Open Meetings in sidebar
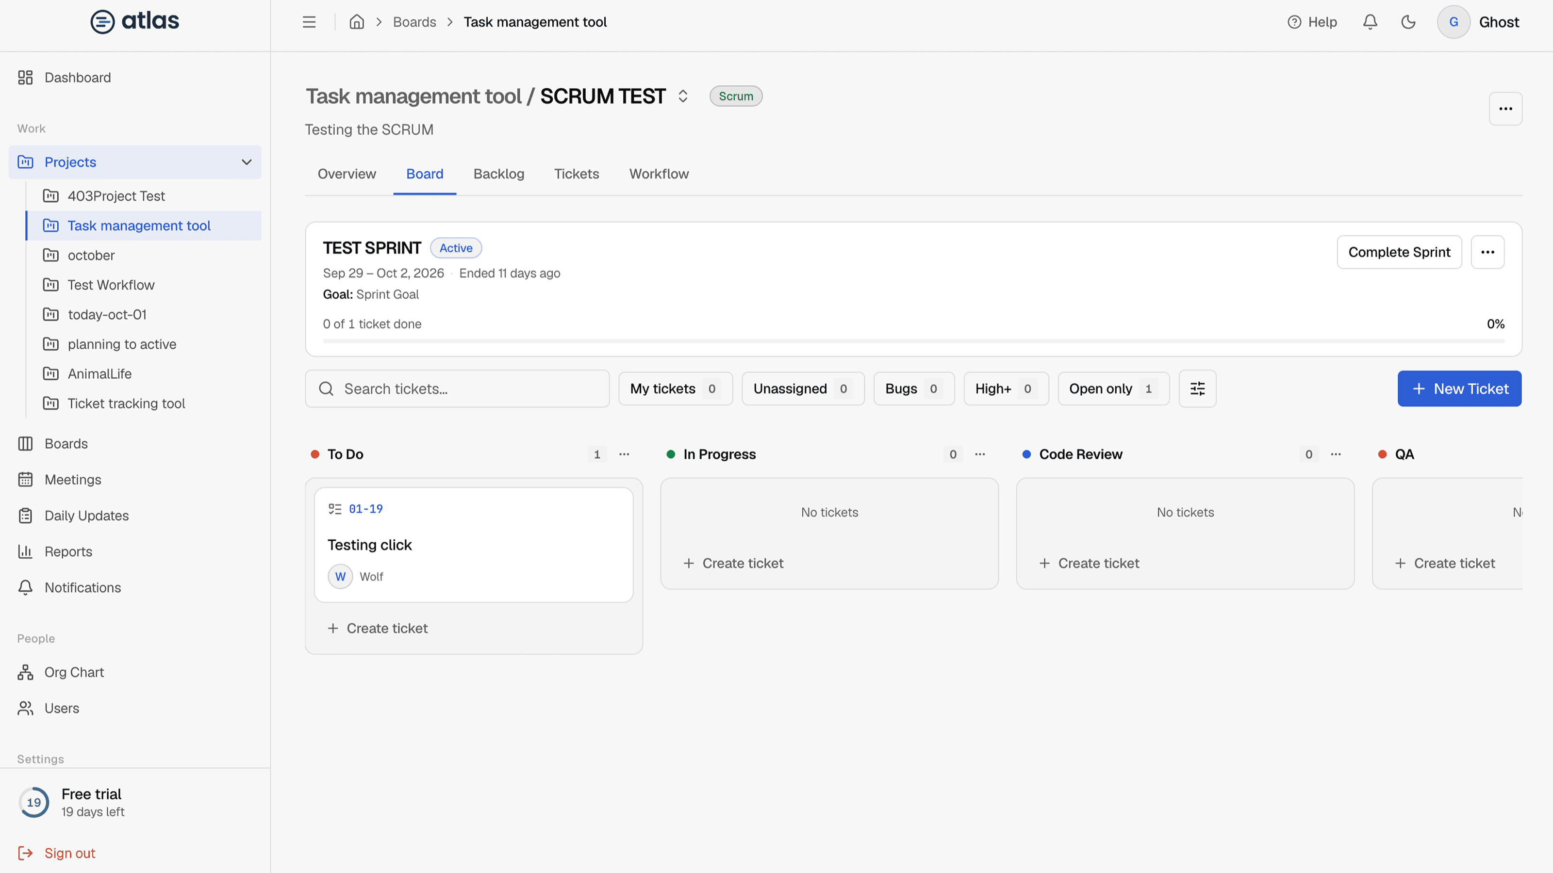 (x=135, y=480)
